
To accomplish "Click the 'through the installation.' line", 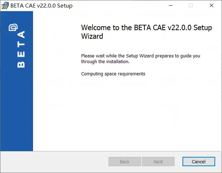I will pyautogui.click(x=105, y=62).
